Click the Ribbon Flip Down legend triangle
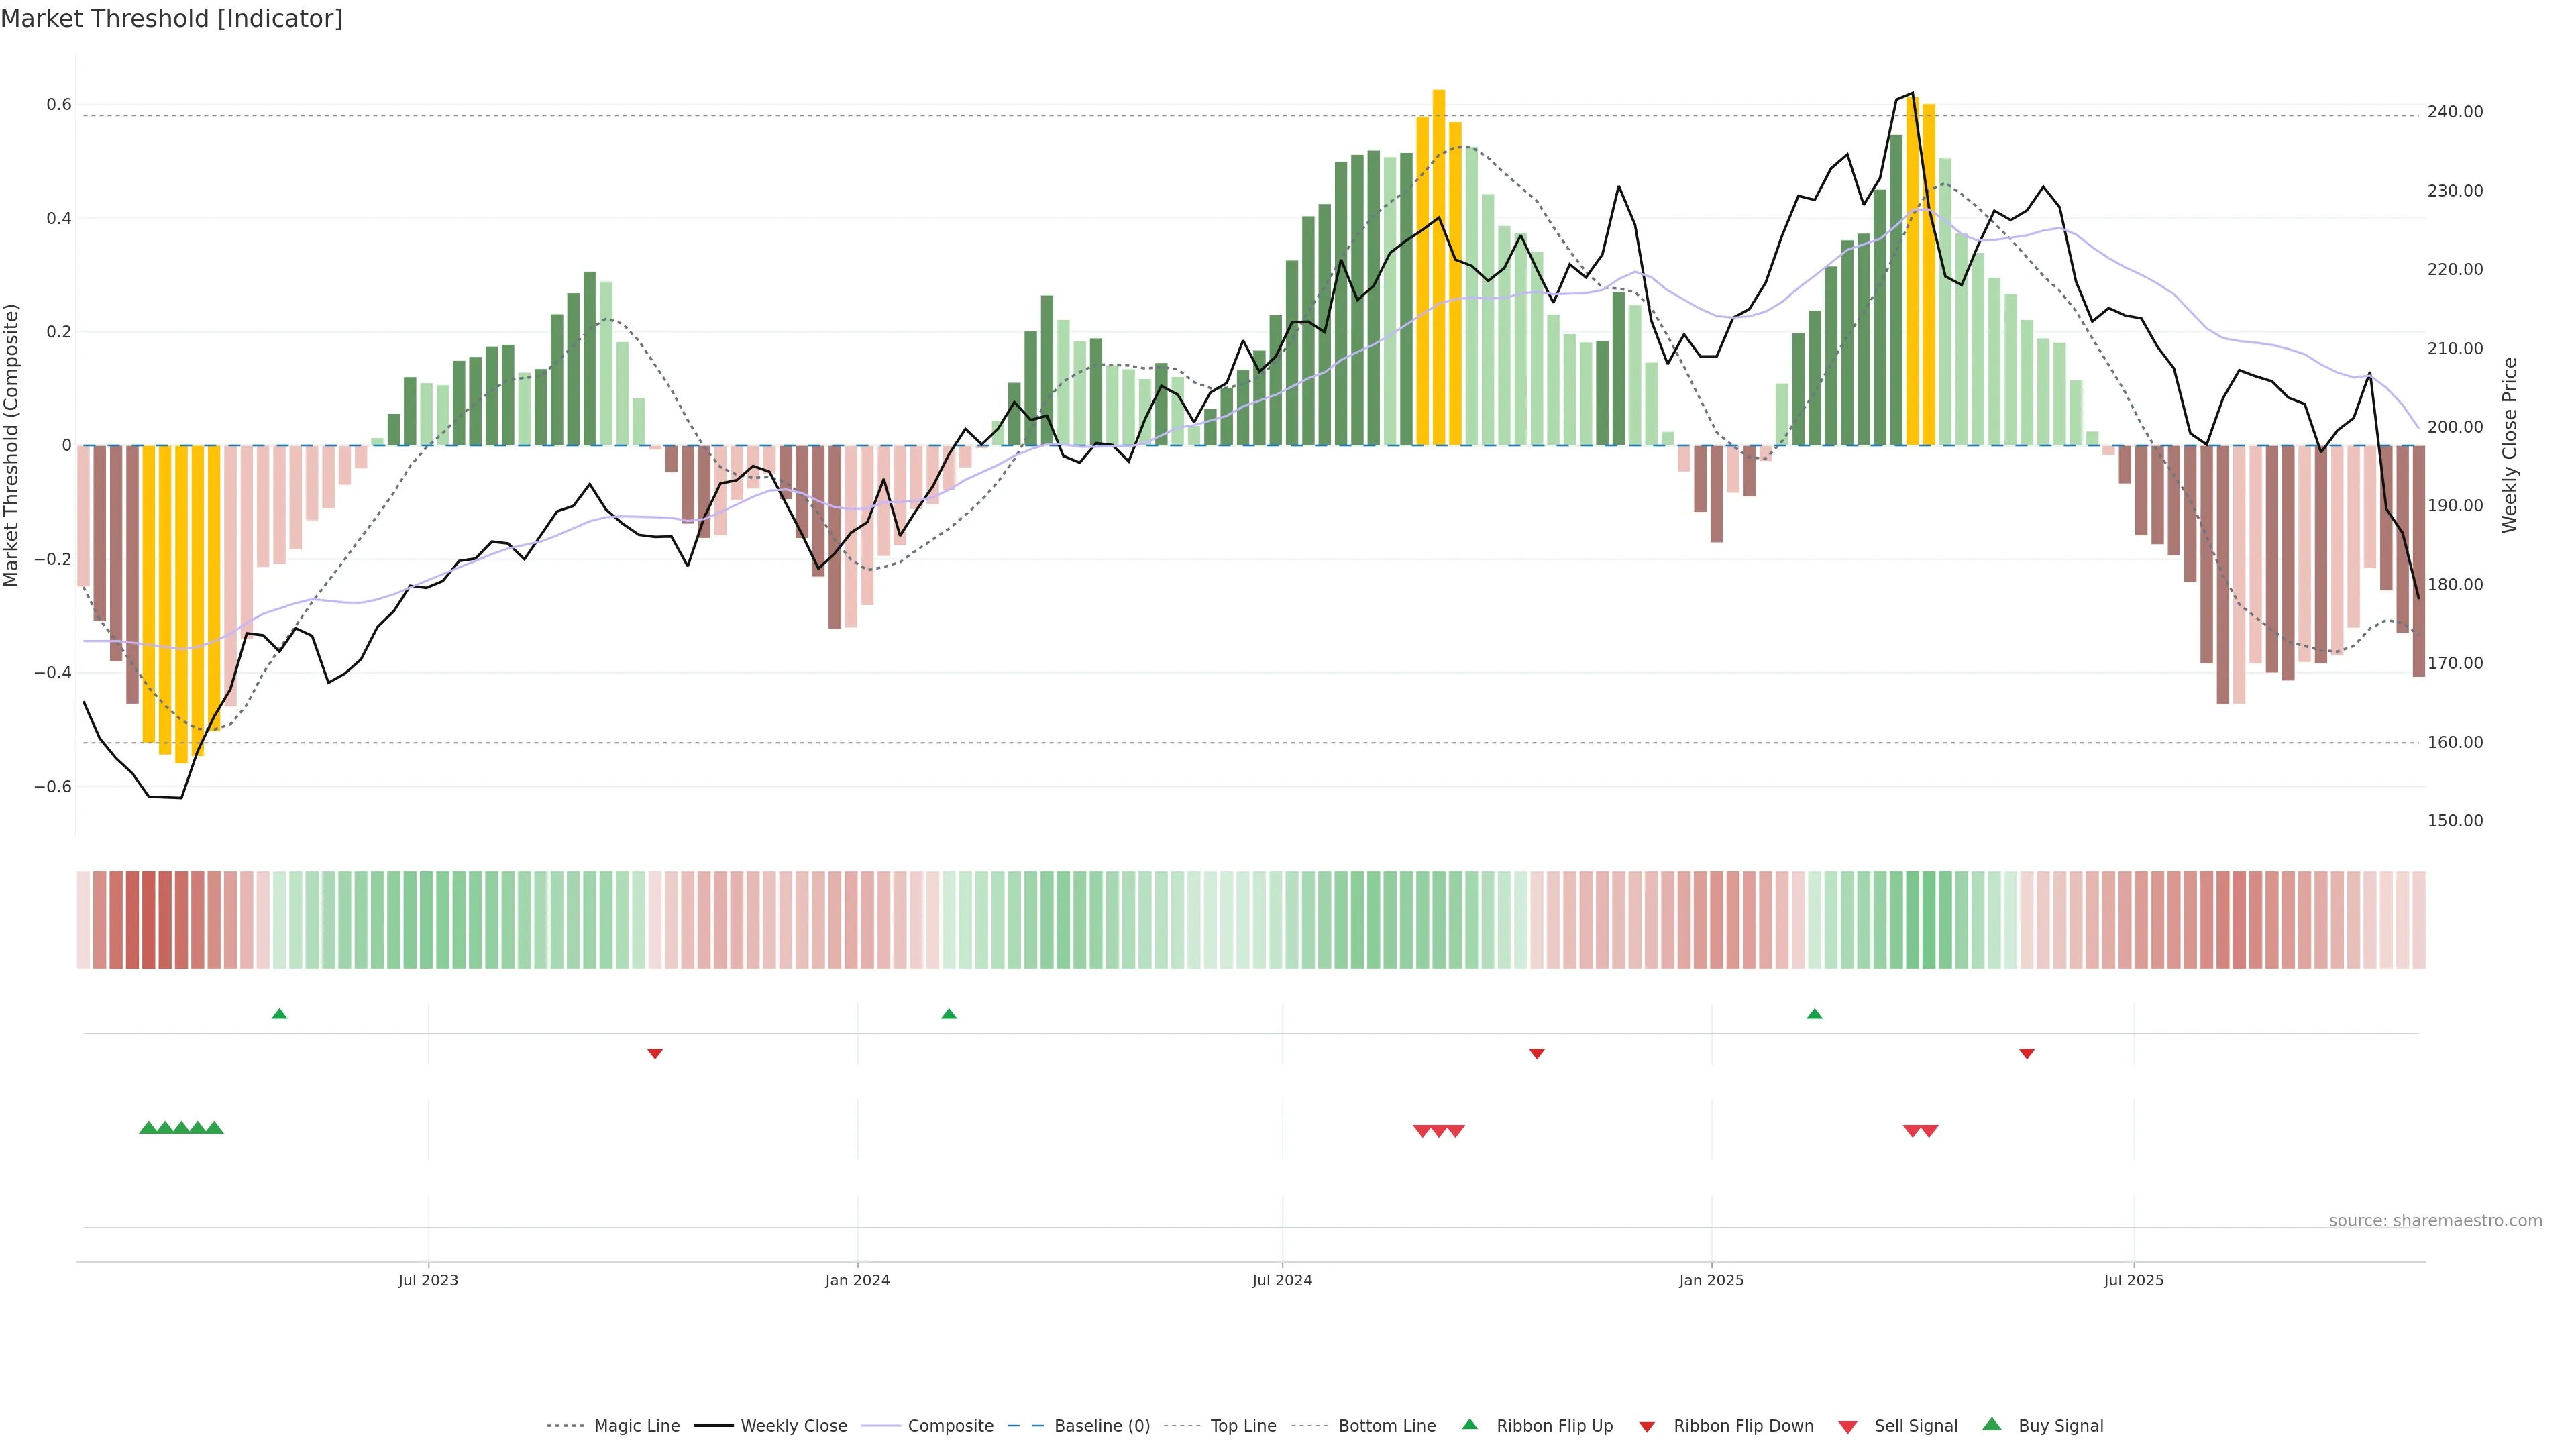Viewport: 2576px width, 1449px height. point(1647,1427)
